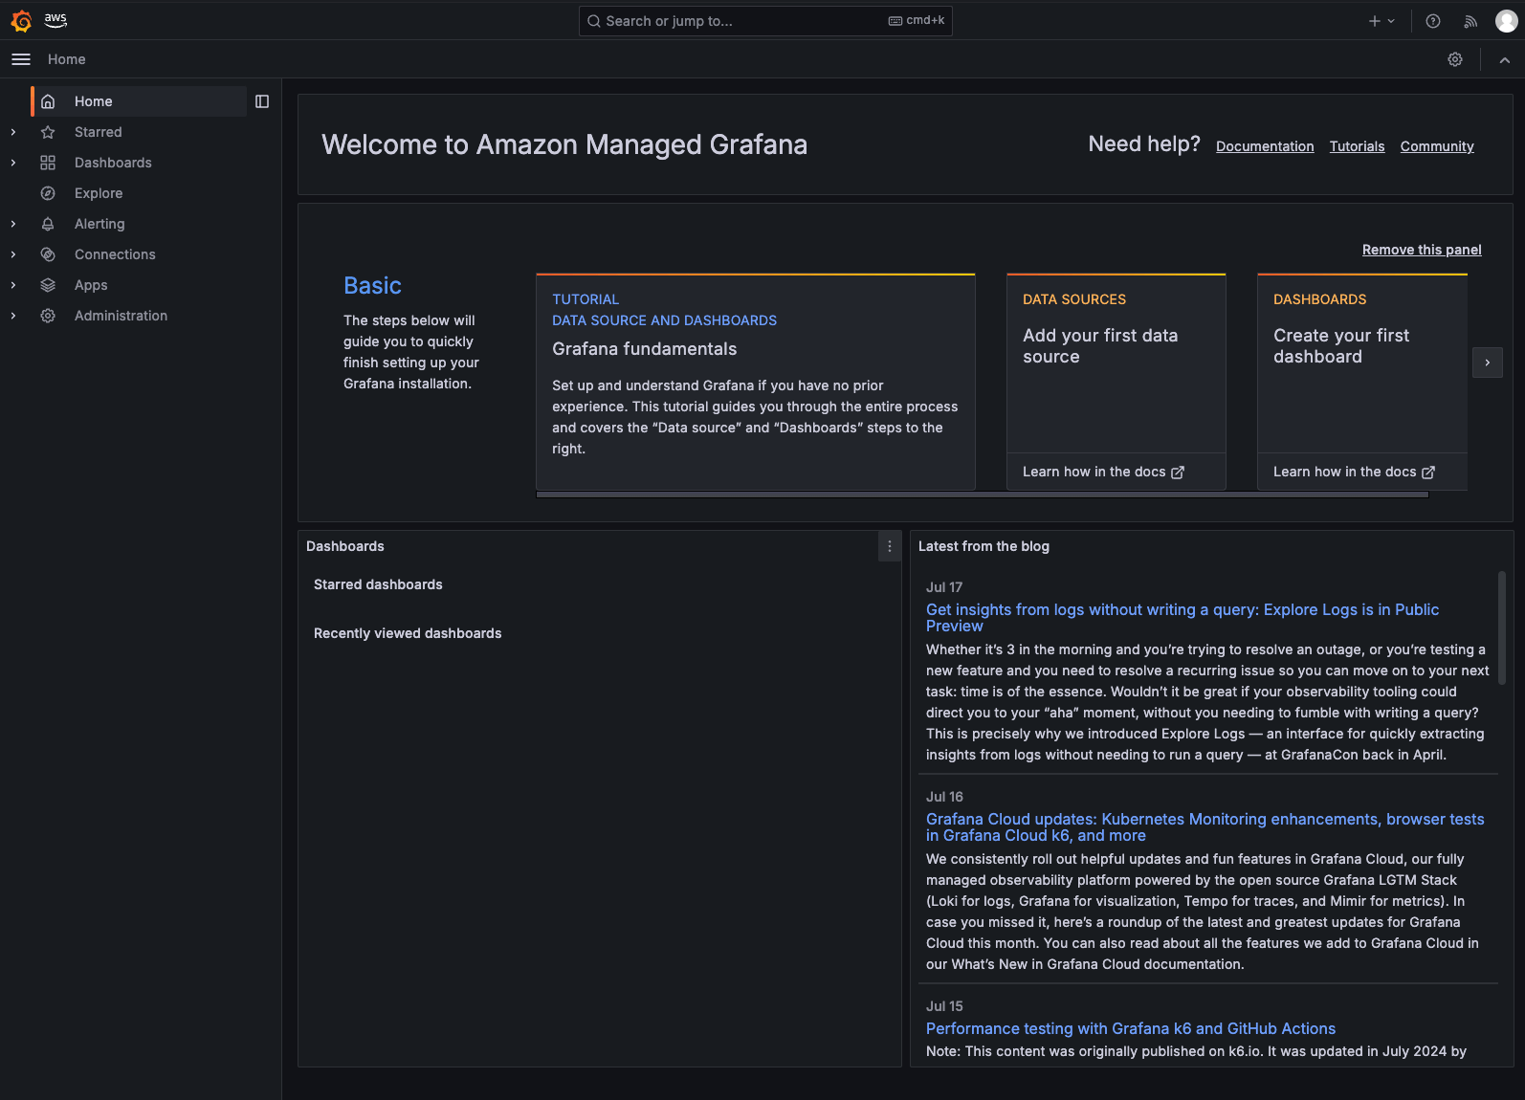This screenshot has width=1525, height=1100.
Task: Click Remove this panel
Action: [1422, 250]
